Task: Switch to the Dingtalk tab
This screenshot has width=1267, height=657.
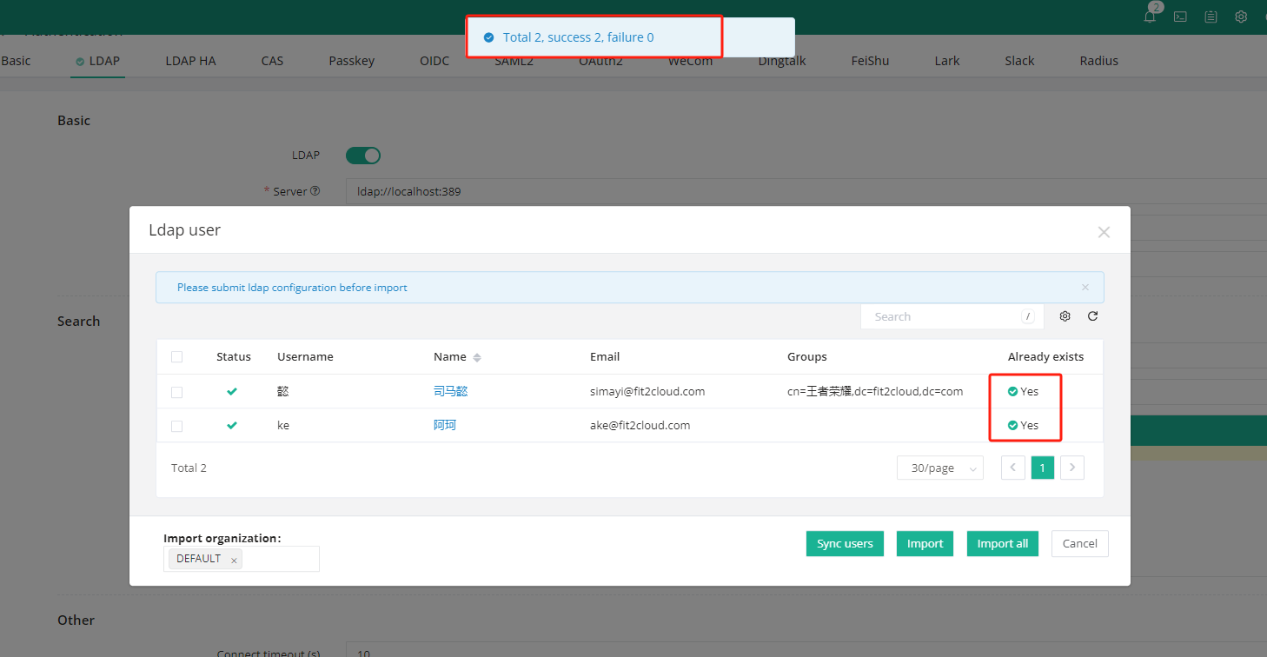Action: coord(780,60)
